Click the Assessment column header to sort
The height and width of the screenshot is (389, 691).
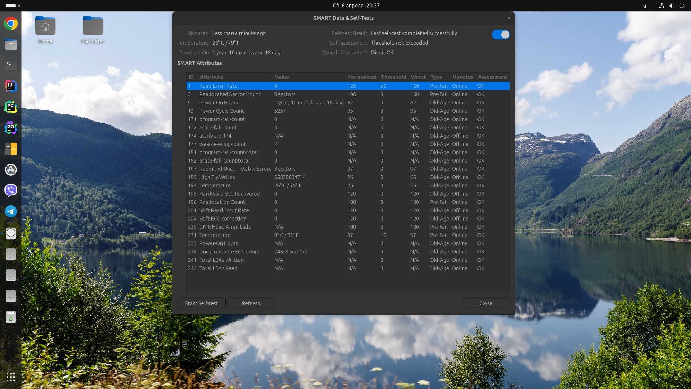(493, 76)
